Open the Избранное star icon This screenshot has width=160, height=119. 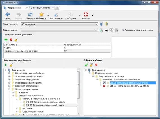[x=41, y=15]
